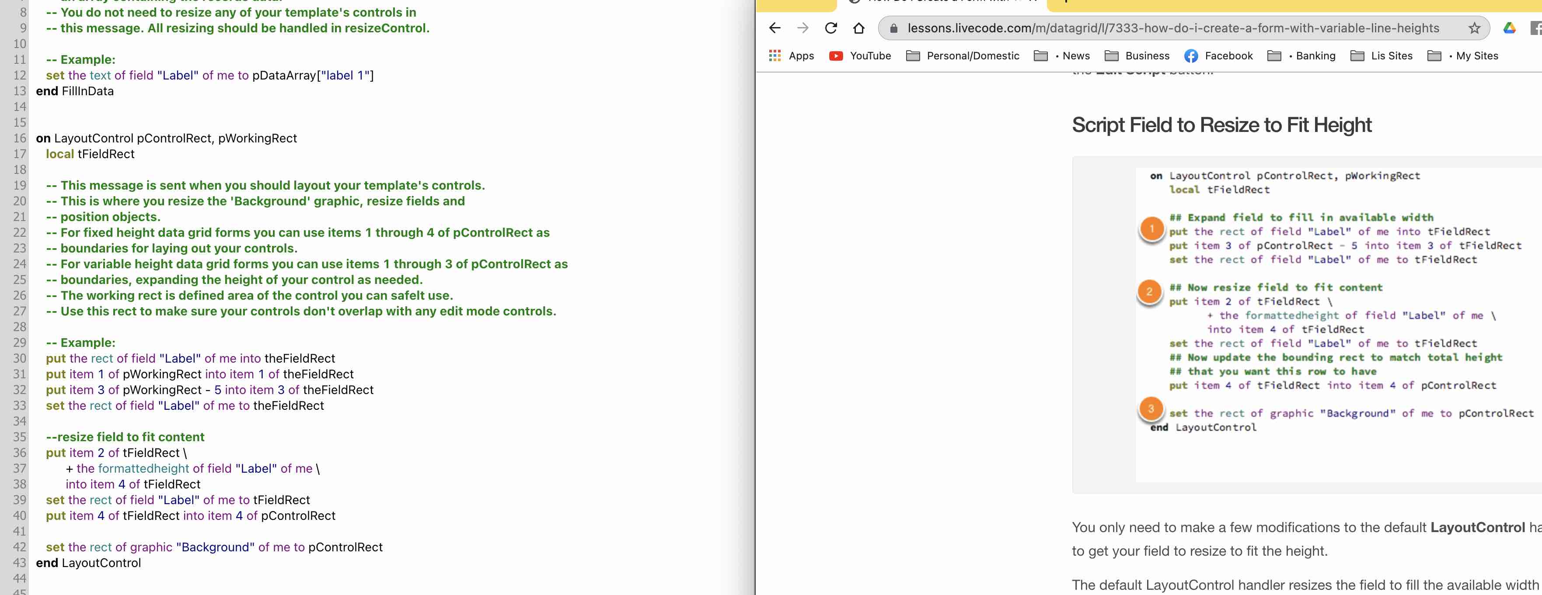Bookmark this page with the star
1542x595 pixels.
tap(1474, 28)
